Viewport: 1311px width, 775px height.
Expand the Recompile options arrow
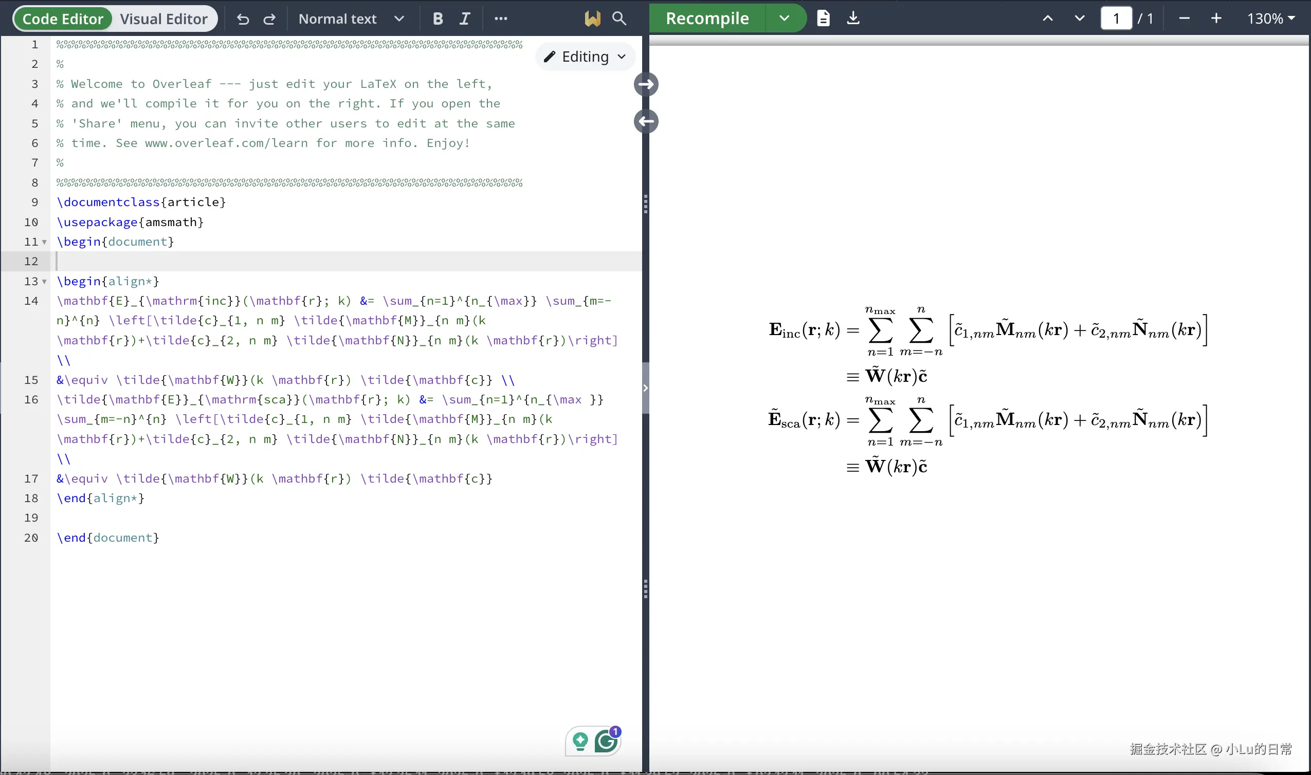(784, 19)
